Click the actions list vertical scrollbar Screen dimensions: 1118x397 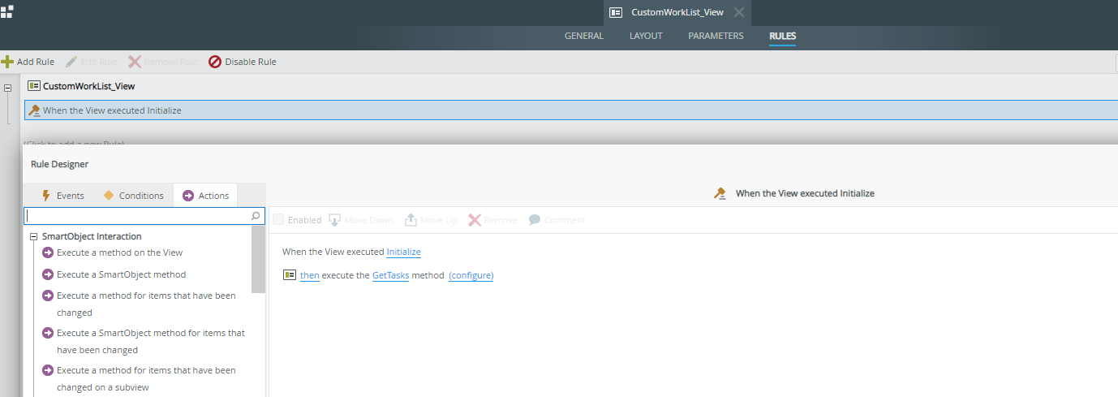click(x=258, y=260)
